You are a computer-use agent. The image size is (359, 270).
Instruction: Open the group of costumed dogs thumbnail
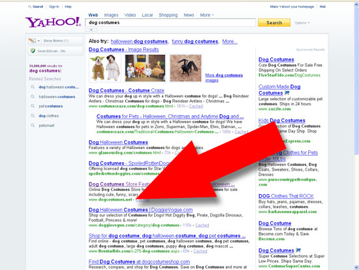[145, 68]
